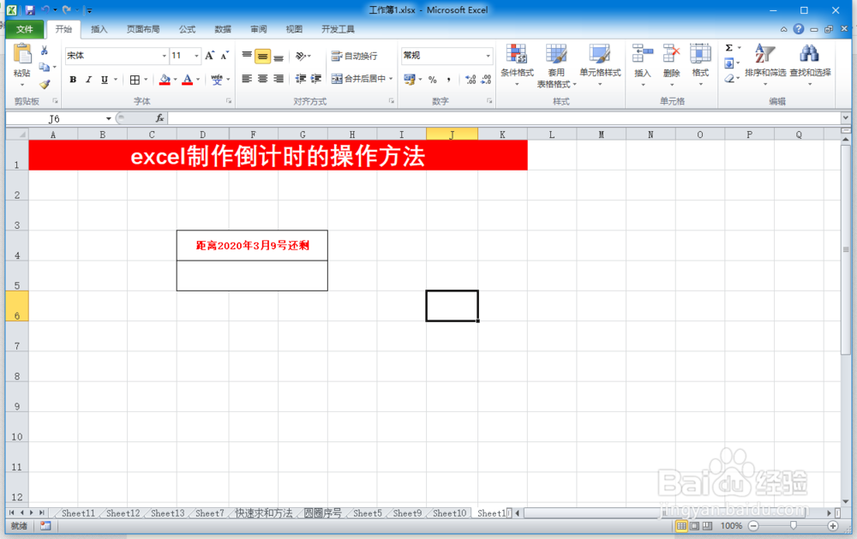
Task: Switch to the Insert (插入) ribbon tab
Action: 99,29
